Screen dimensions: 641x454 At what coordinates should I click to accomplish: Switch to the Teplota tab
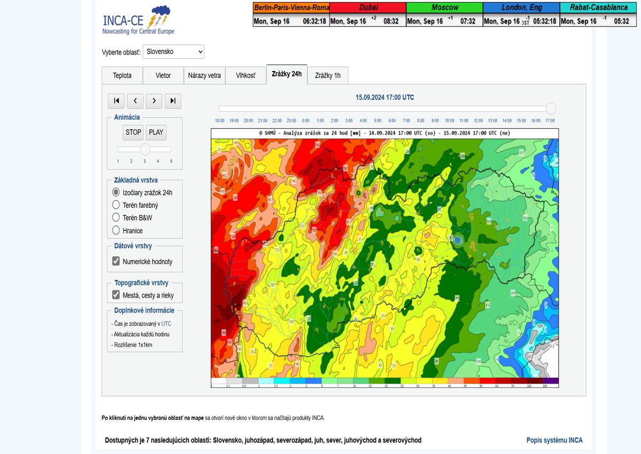[x=122, y=75]
